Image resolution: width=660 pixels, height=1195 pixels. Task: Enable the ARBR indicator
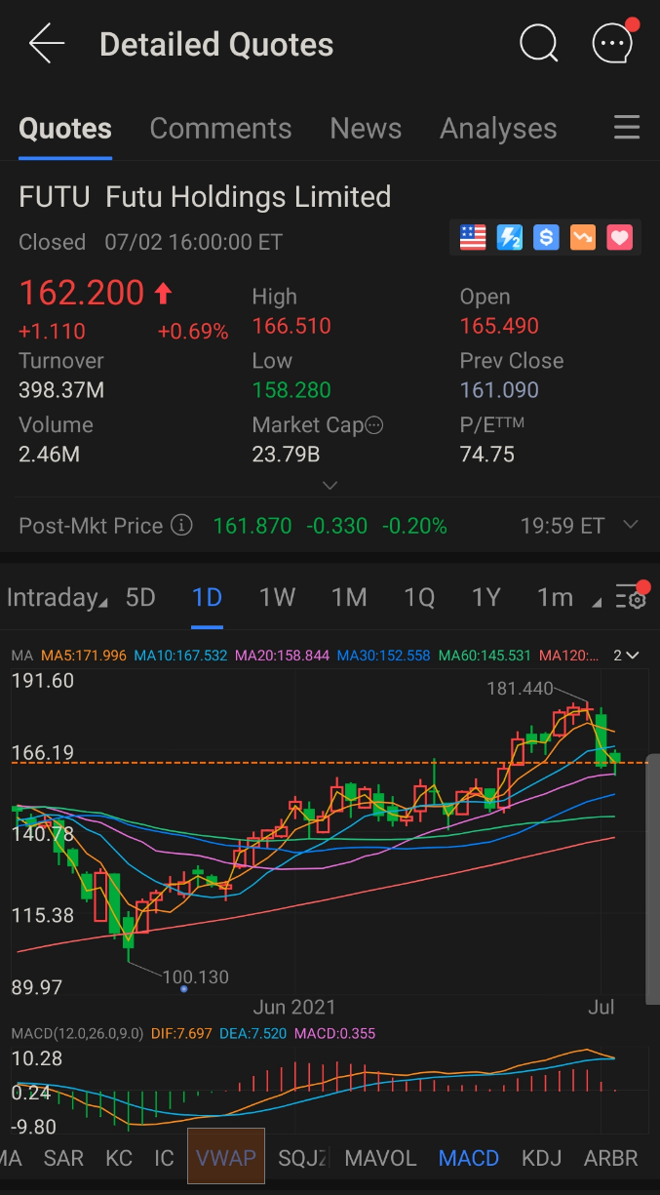(x=610, y=1158)
